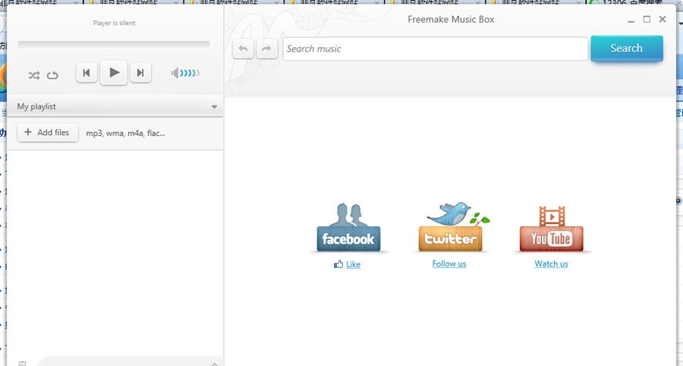Click the Add files button
683x366 pixels.
(x=48, y=132)
